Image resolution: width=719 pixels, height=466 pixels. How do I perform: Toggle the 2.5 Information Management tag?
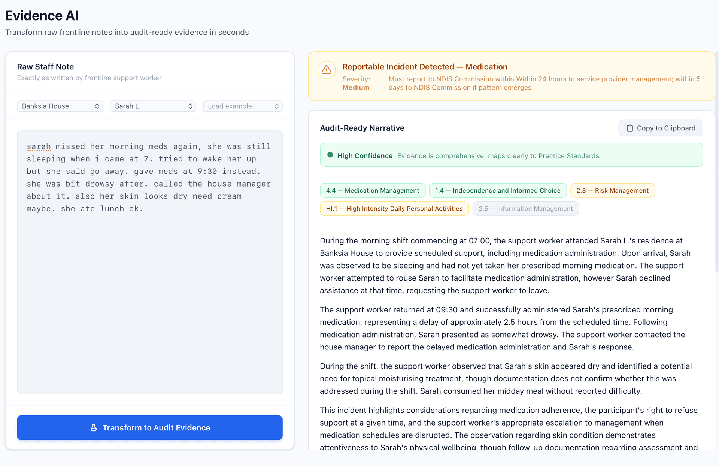click(x=526, y=208)
